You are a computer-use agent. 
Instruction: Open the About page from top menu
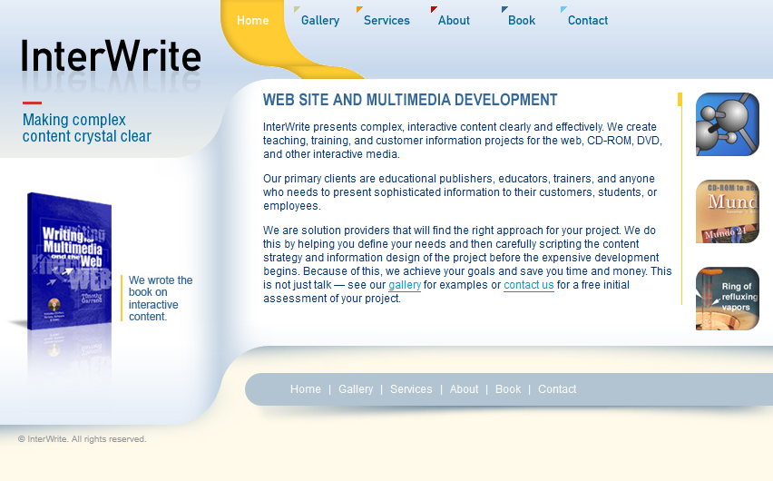pyautogui.click(x=454, y=20)
